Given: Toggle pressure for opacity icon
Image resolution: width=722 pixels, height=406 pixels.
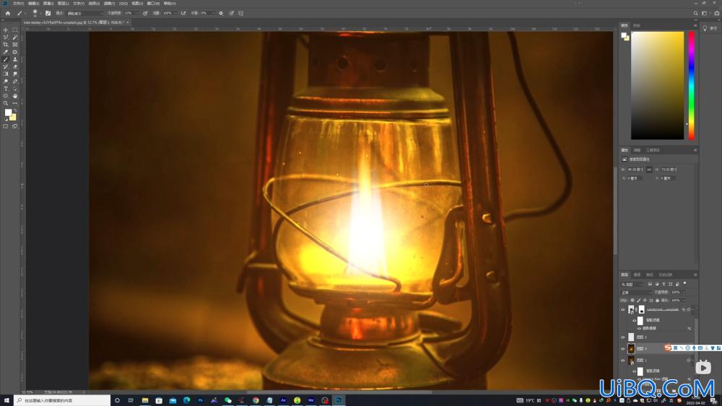Looking at the screenshot, I should (145, 13).
